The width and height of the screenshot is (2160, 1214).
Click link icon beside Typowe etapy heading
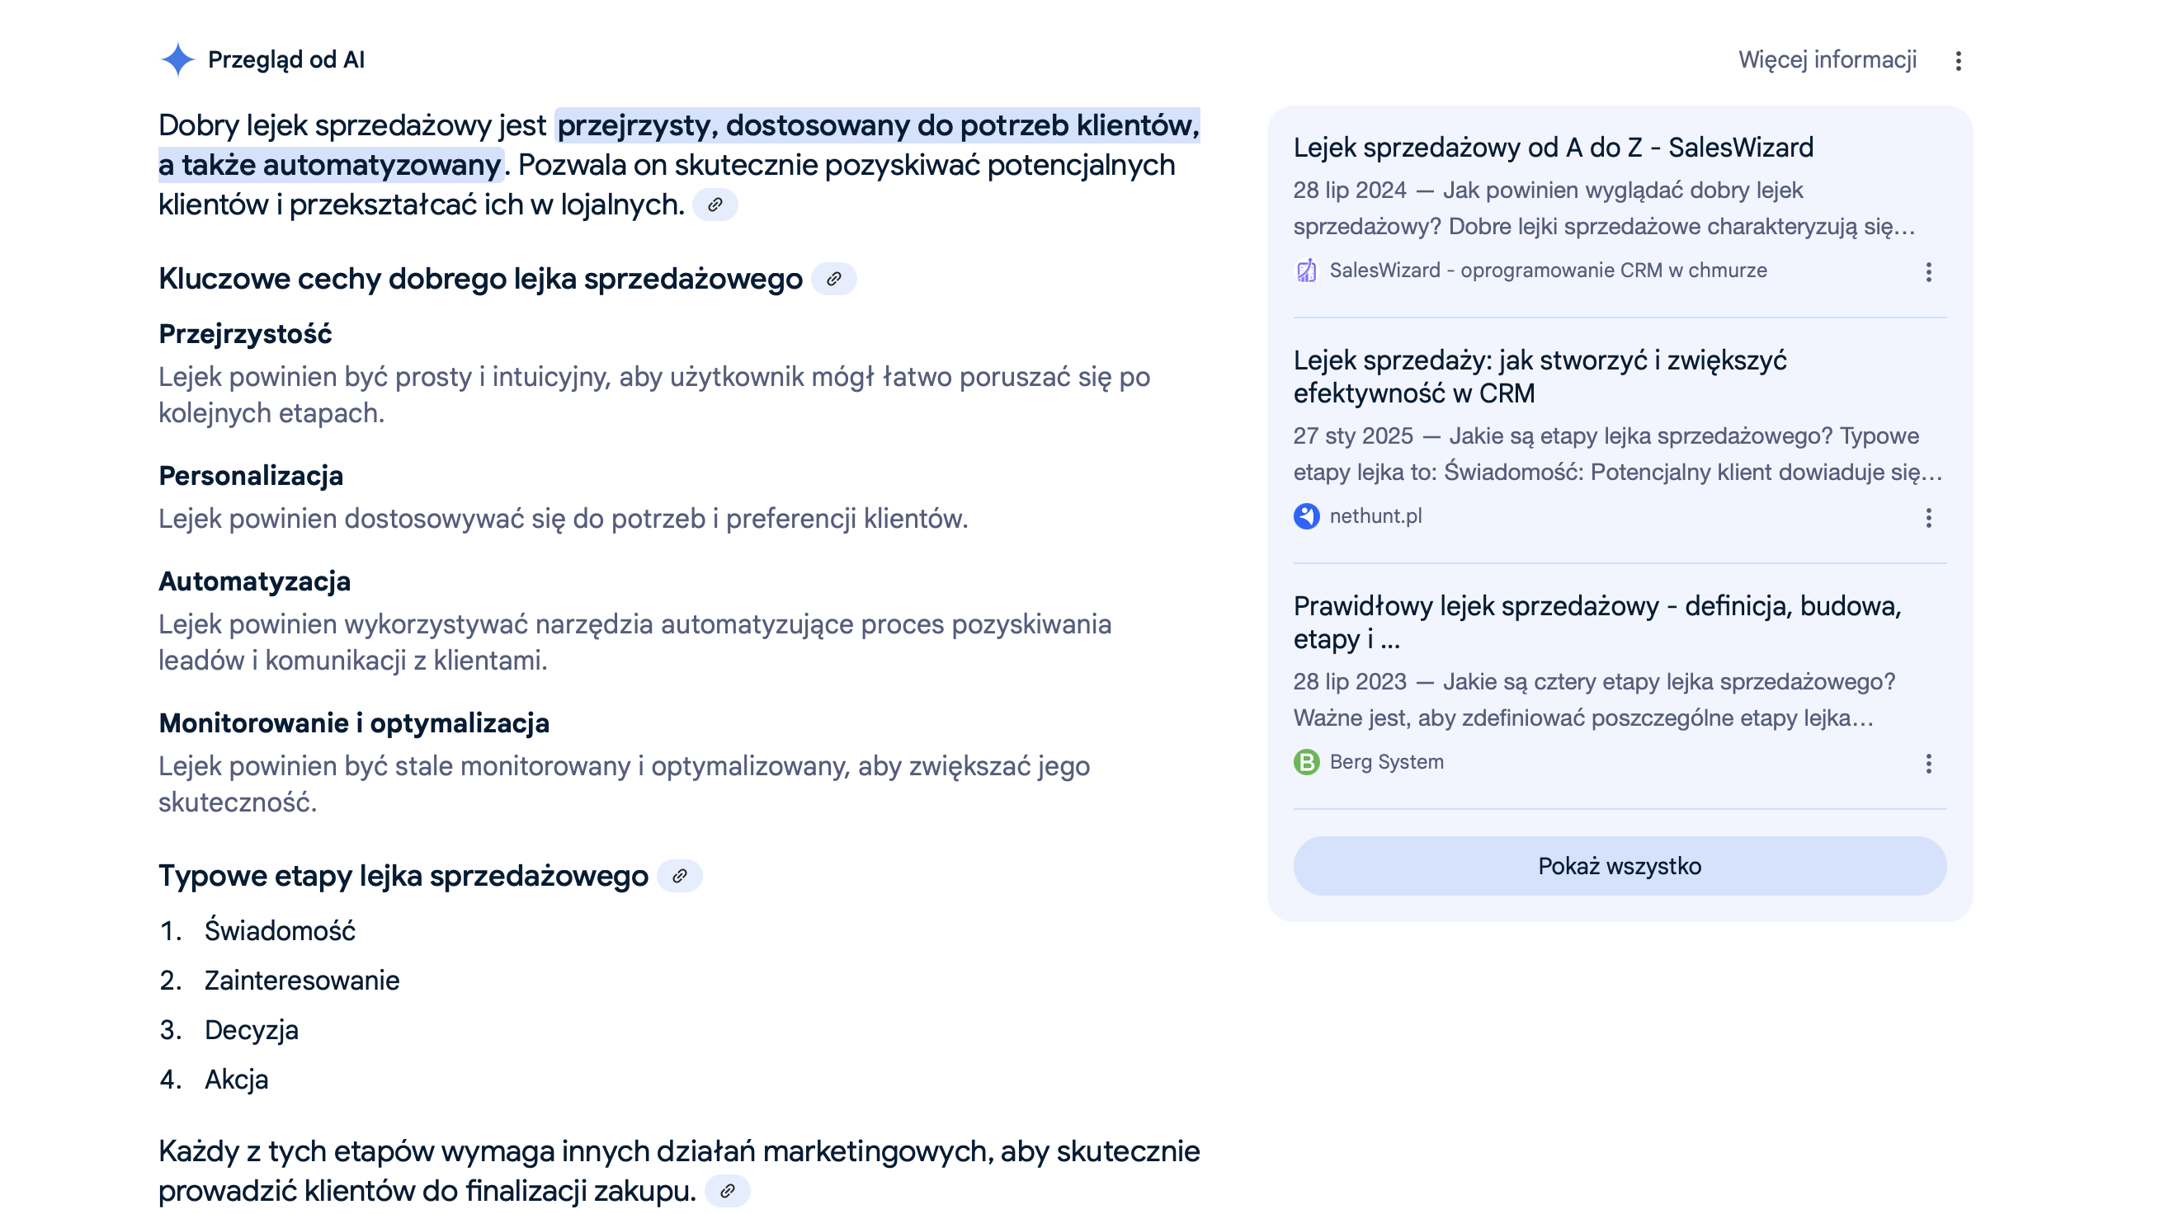point(679,876)
